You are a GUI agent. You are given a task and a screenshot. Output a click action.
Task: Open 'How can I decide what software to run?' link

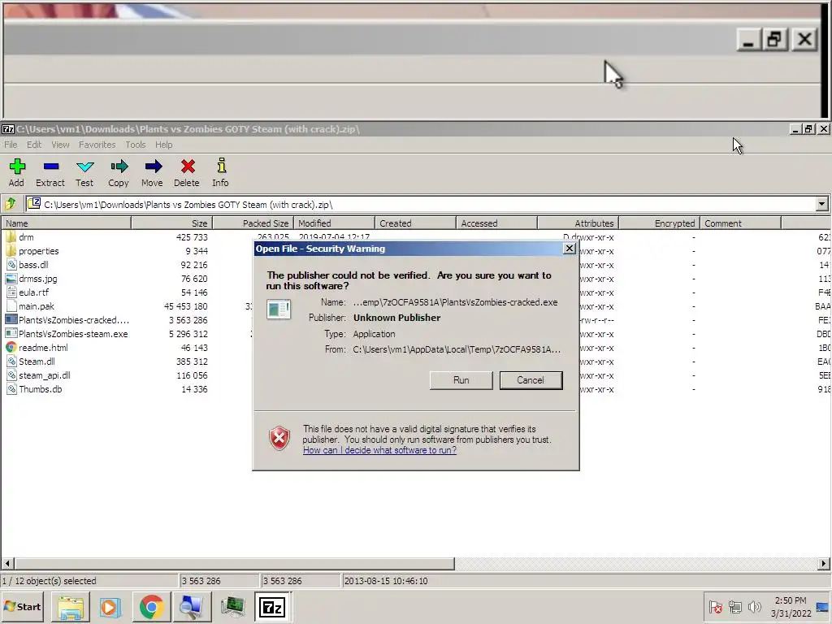pos(380,450)
